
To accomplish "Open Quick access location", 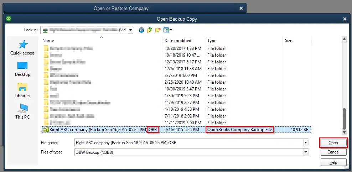I will pos(22,48).
